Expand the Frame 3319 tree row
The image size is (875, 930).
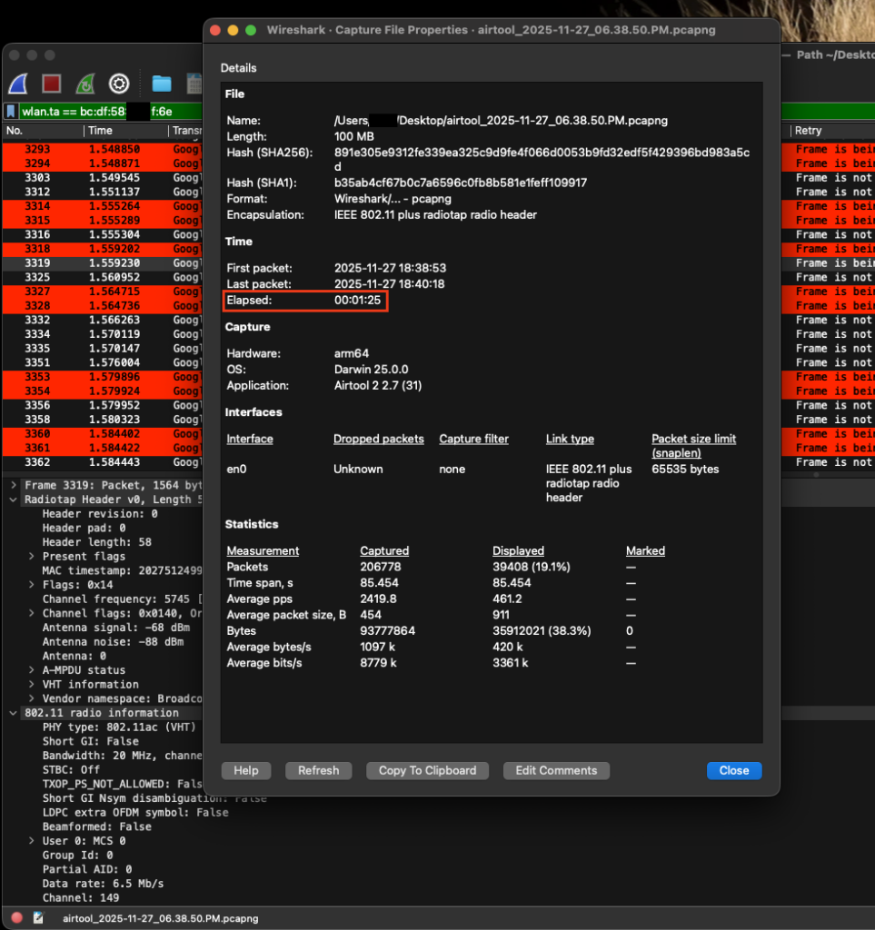coord(14,485)
